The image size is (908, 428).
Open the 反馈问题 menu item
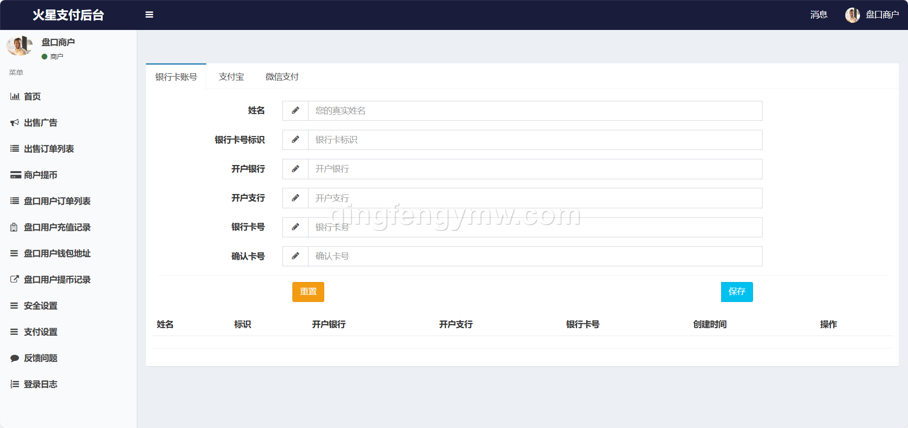pyautogui.click(x=68, y=358)
